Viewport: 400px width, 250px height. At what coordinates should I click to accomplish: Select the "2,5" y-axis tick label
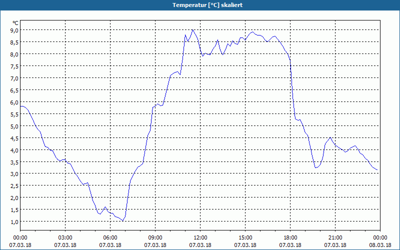click(14, 186)
